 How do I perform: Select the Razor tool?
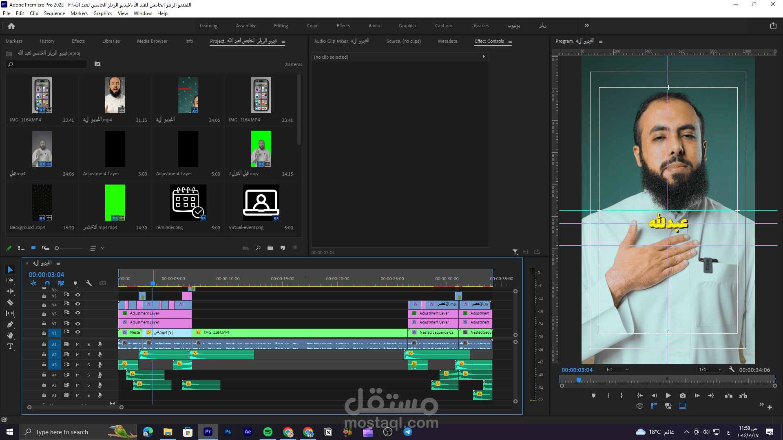tap(10, 303)
